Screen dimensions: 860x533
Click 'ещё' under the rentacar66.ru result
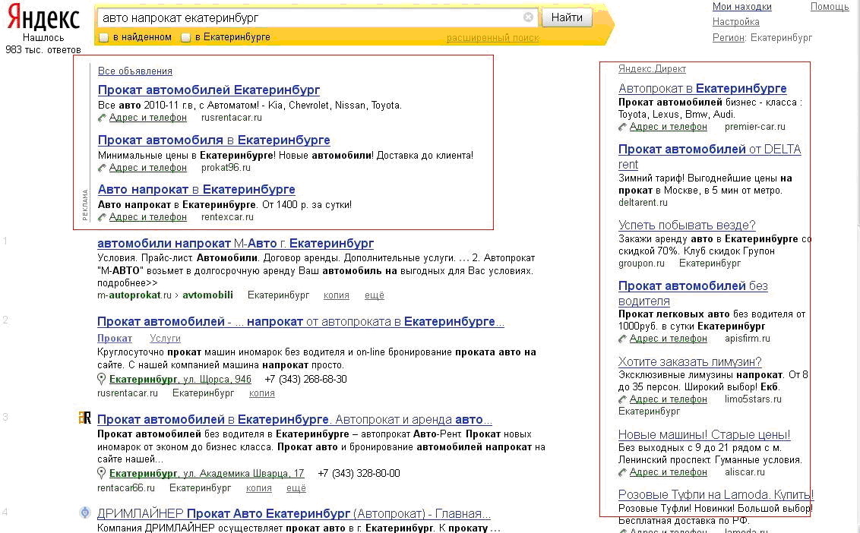click(x=296, y=488)
